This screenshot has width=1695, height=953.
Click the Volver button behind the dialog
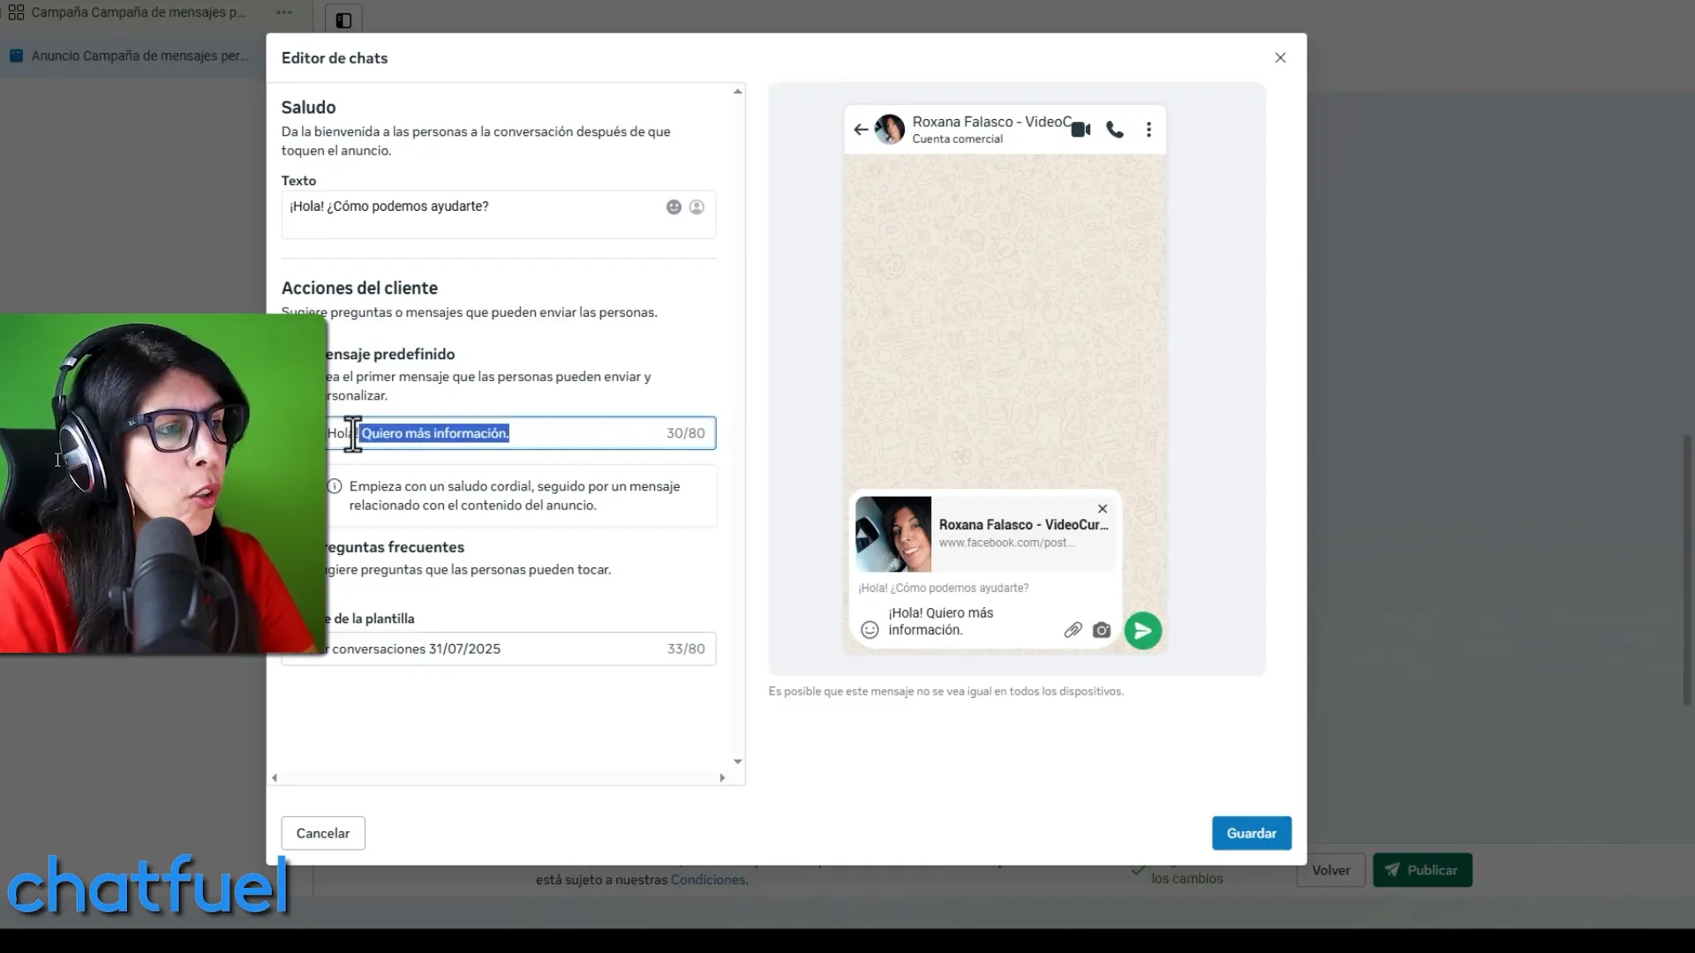coord(1330,870)
